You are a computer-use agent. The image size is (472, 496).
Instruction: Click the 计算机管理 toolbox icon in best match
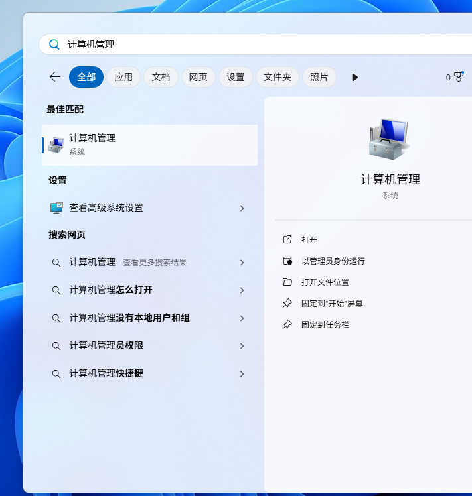56,145
